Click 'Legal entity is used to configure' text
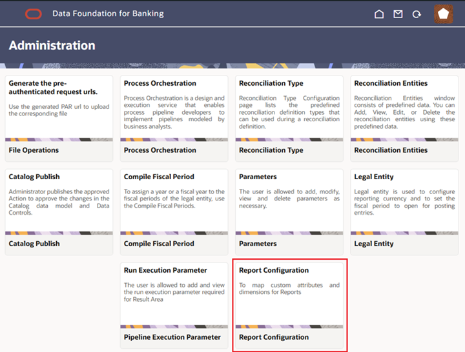 coord(404,202)
